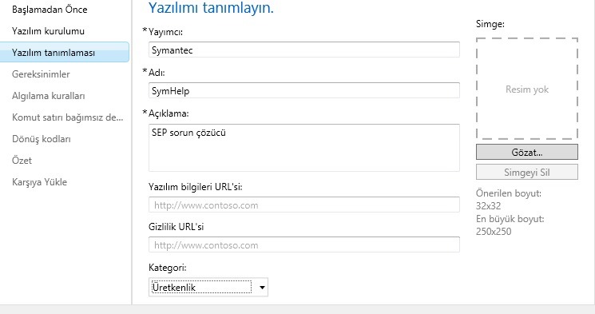Click the En büyük boyut: text

pos(510,219)
